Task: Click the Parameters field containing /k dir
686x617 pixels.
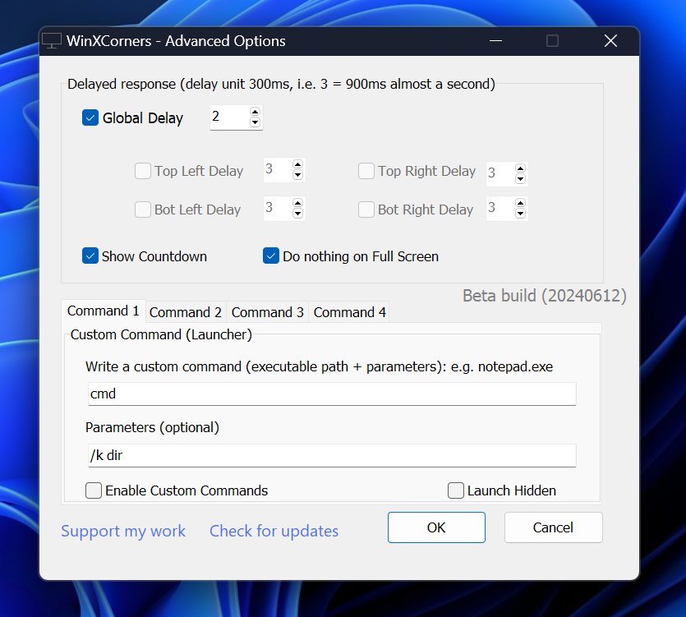Action: [332, 455]
